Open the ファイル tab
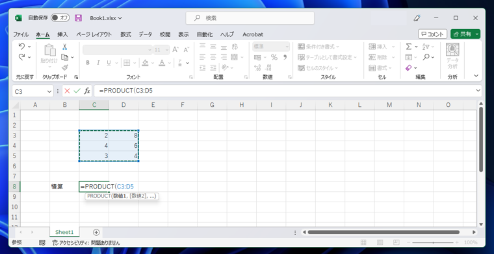This screenshot has height=254, width=494. click(x=21, y=34)
